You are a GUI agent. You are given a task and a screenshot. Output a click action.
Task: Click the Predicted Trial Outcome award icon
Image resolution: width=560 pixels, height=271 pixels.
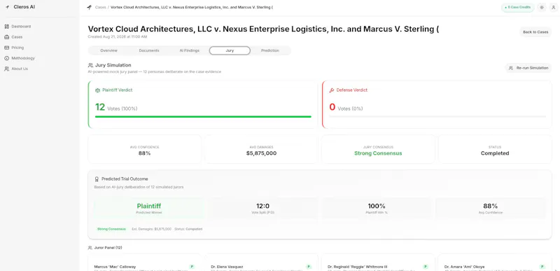pyautogui.click(x=97, y=179)
